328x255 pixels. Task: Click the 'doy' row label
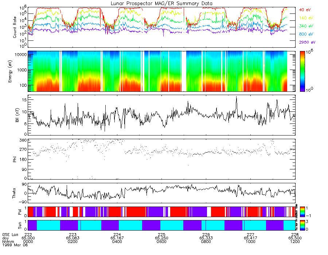5,238
